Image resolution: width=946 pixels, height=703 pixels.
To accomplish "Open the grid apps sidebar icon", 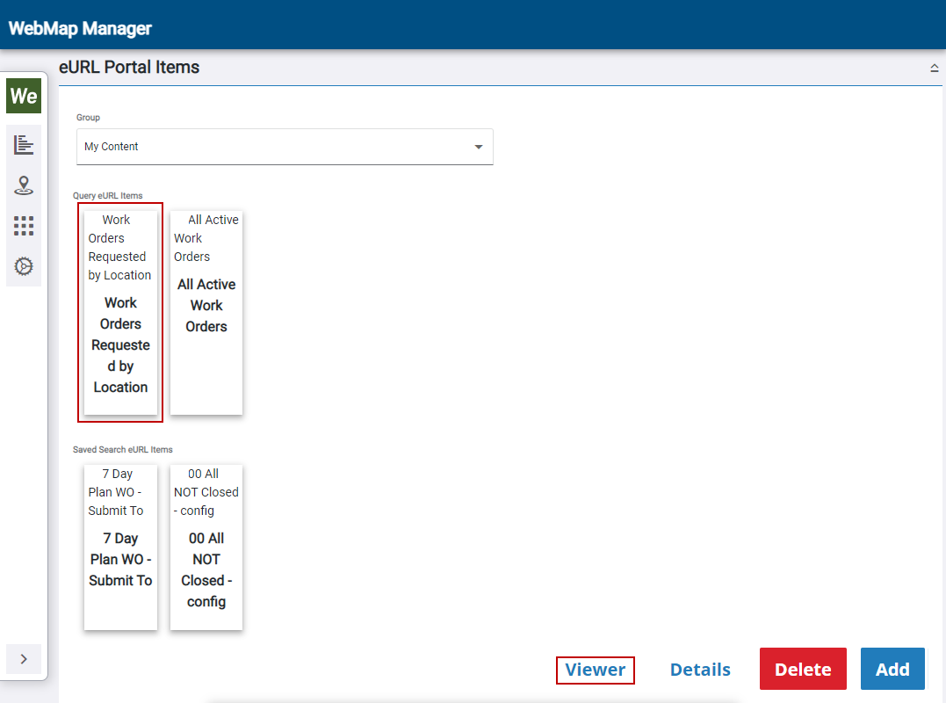I will (24, 226).
